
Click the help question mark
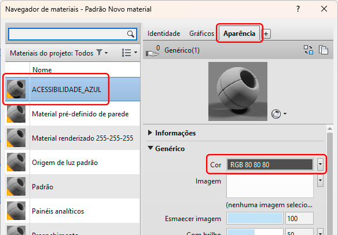click(x=298, y=9)
